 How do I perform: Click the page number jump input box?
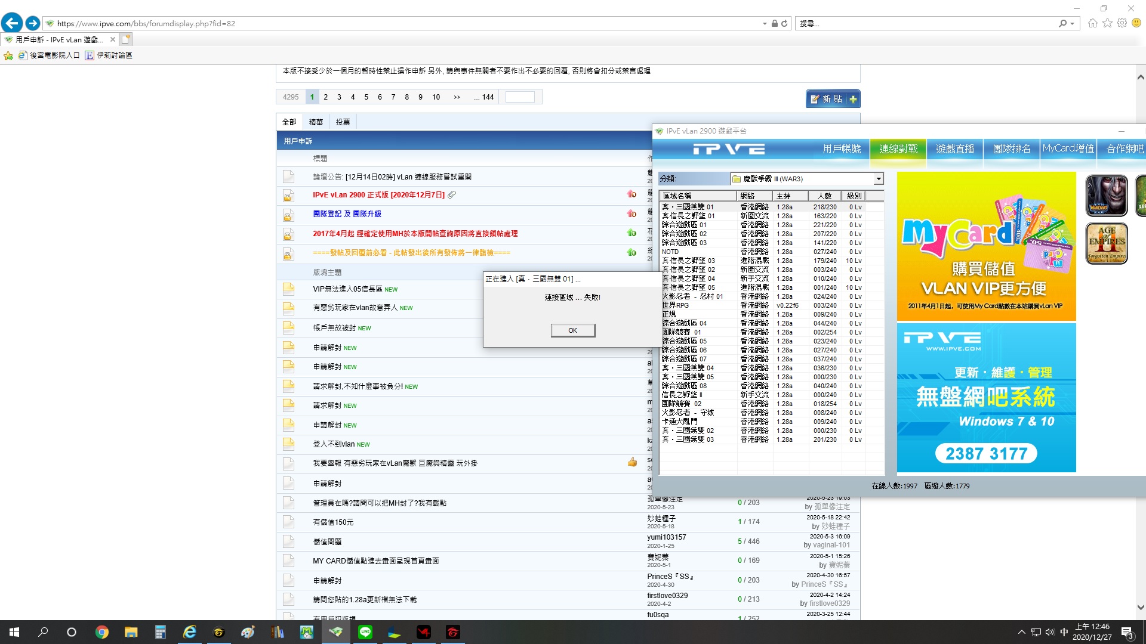tap(520, 97)
